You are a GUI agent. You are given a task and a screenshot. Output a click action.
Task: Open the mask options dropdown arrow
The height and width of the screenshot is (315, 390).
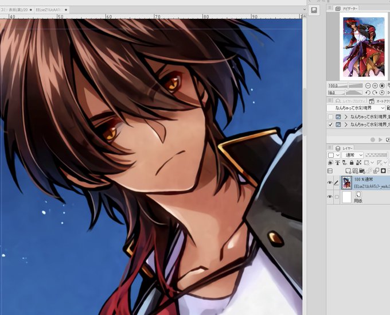(x=372, y=163)
